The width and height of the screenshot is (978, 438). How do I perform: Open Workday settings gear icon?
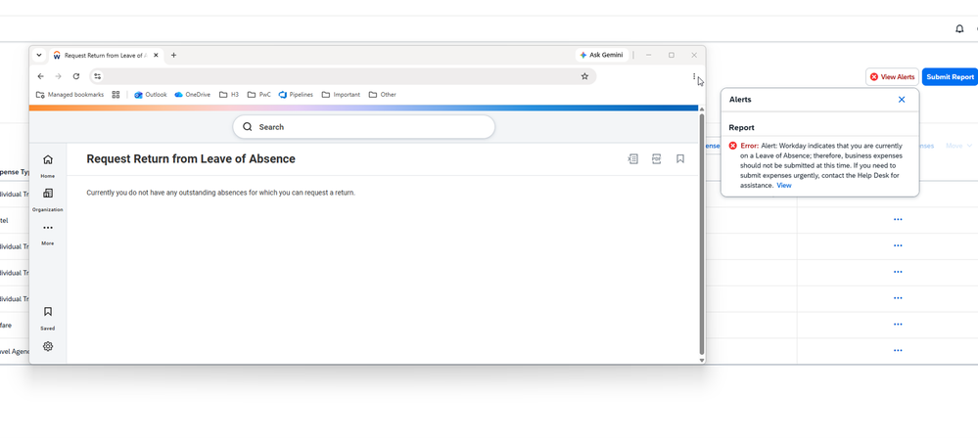tap(47, 346)
